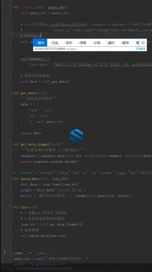
Task: Collapse the run method fold marker
Action: tap(11, 207)
